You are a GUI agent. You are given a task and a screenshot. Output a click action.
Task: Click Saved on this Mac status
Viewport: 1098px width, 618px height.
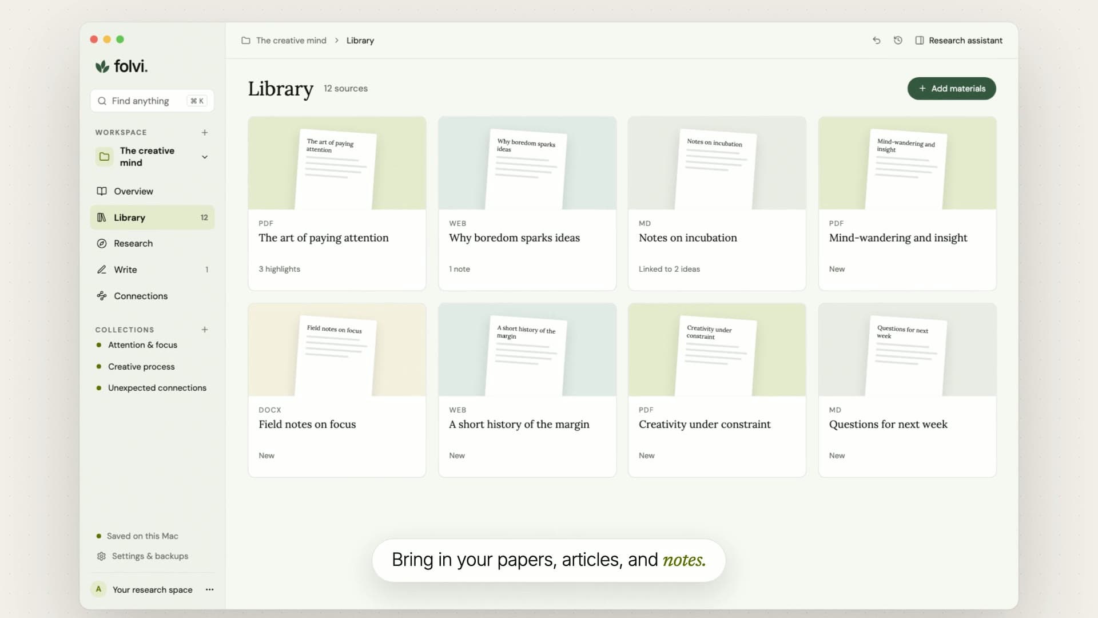pyautogui.click(x=137, y=536)
